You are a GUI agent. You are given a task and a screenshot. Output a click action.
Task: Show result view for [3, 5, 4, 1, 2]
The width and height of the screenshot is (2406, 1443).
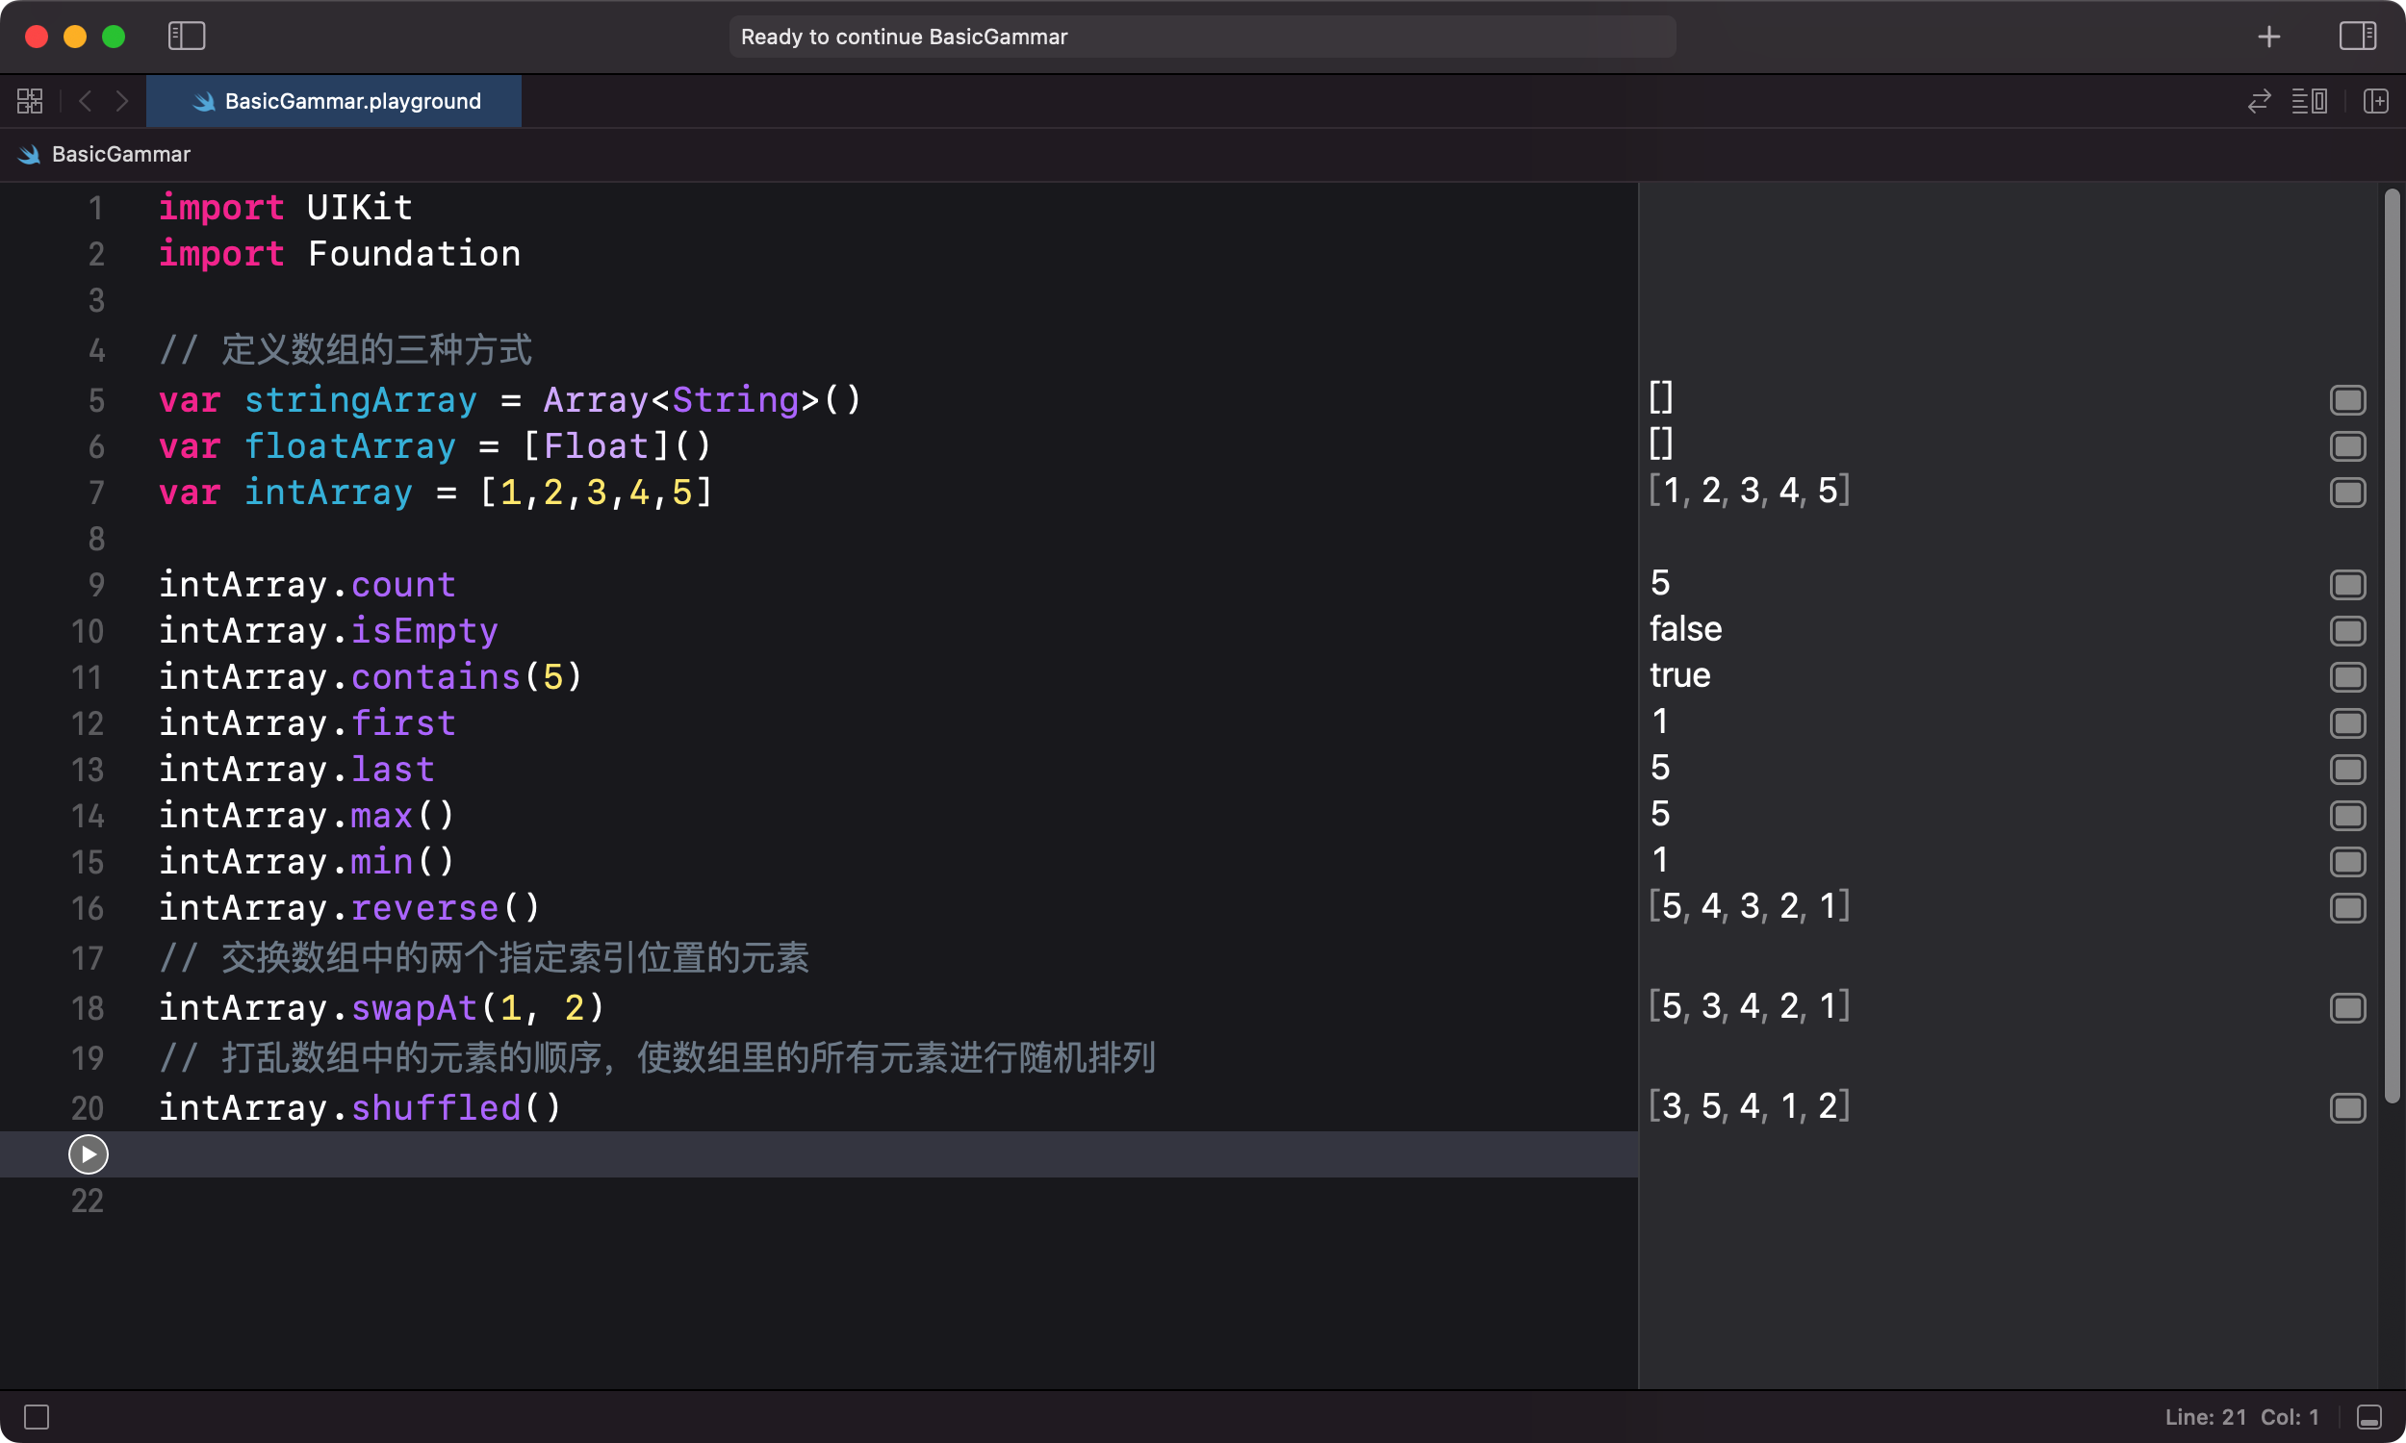click(x=2347, y=1108)
